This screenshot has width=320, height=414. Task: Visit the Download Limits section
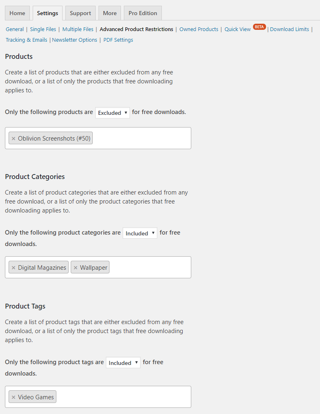coord(289,29)
